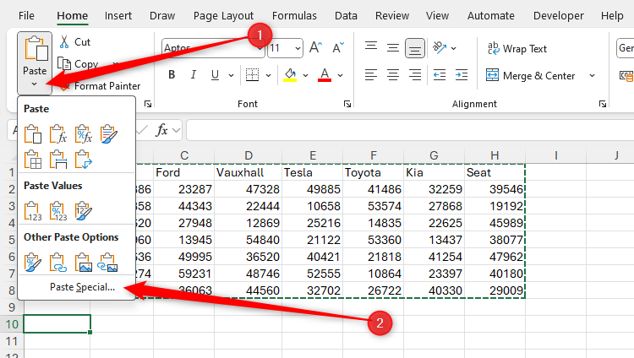Choose No Borders paste icon
The height and width of the screenshot is (358, 634).
pyautogui.click(x=33, y=160)
